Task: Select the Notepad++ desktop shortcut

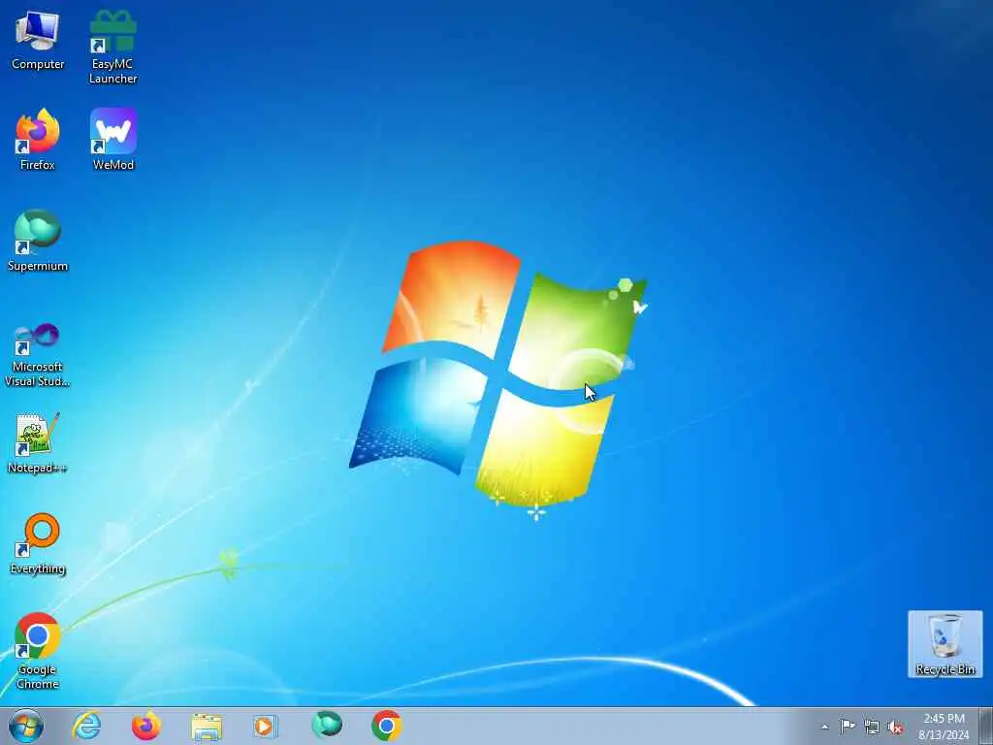Action: [x=38, y=442]
